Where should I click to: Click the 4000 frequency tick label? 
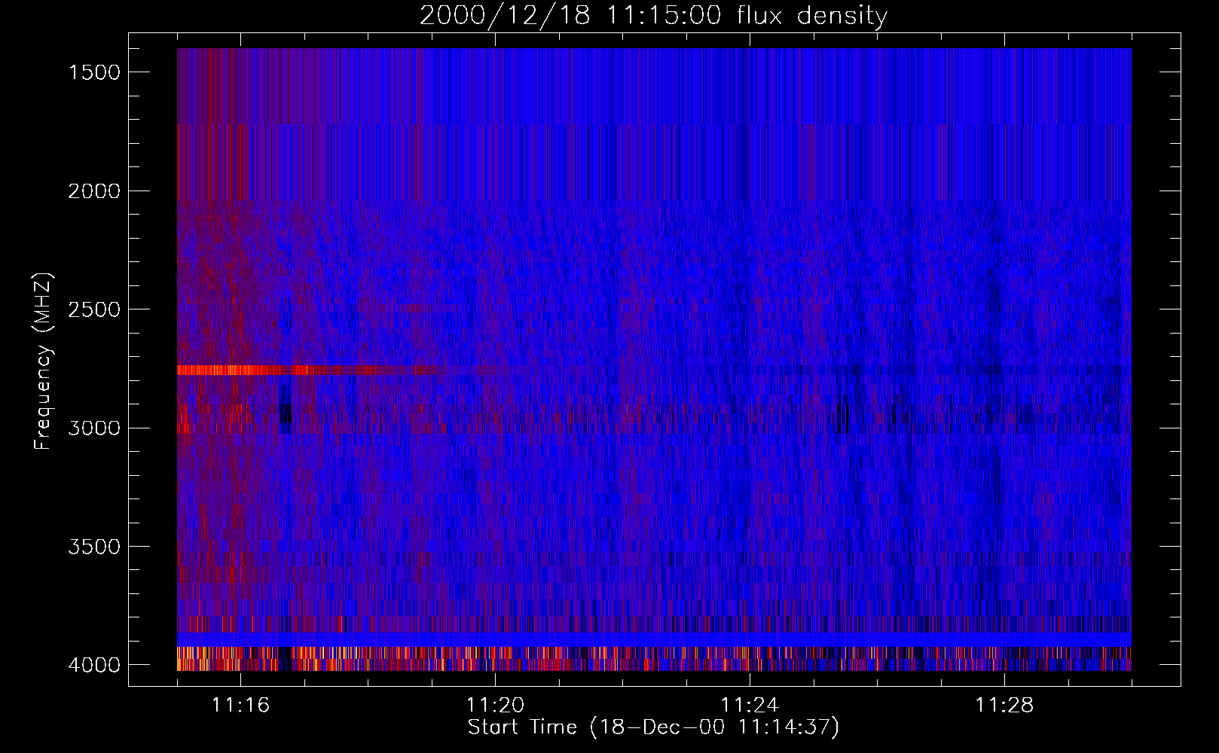pyautogui.click(x=94, y=665)
